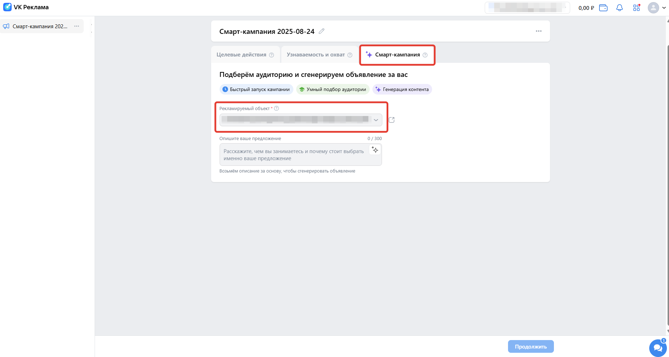Open the notifications bell
The width and height of the screenshot is (669, 357).
pos(619,8)
